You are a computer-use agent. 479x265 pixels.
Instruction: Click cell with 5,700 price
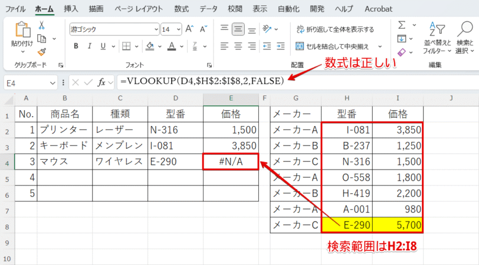pyautogui.click(x=398, y=225)
